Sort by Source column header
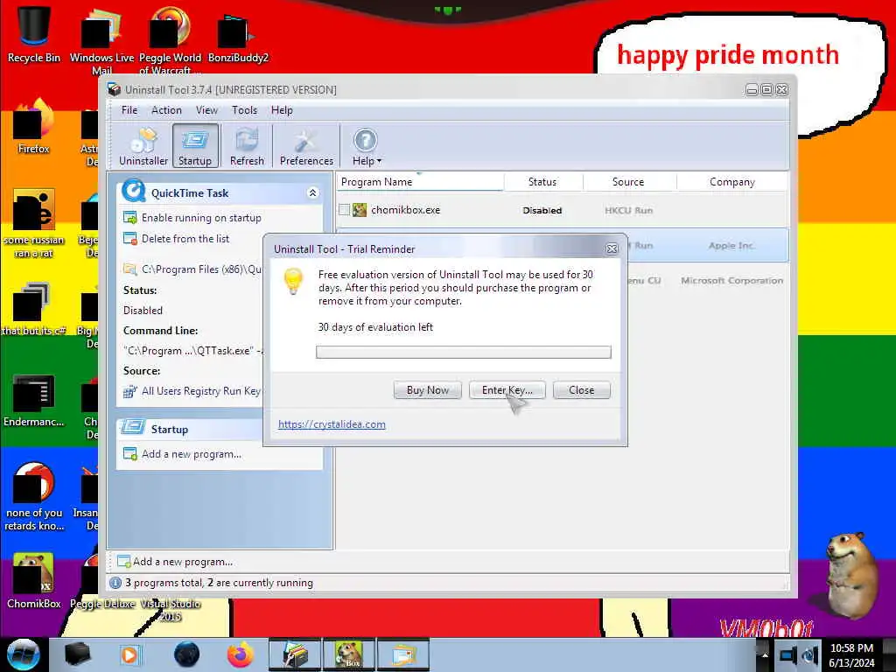The width and height of the screenshot is (896, 672). pyautogui.click(x=628, y=182)
